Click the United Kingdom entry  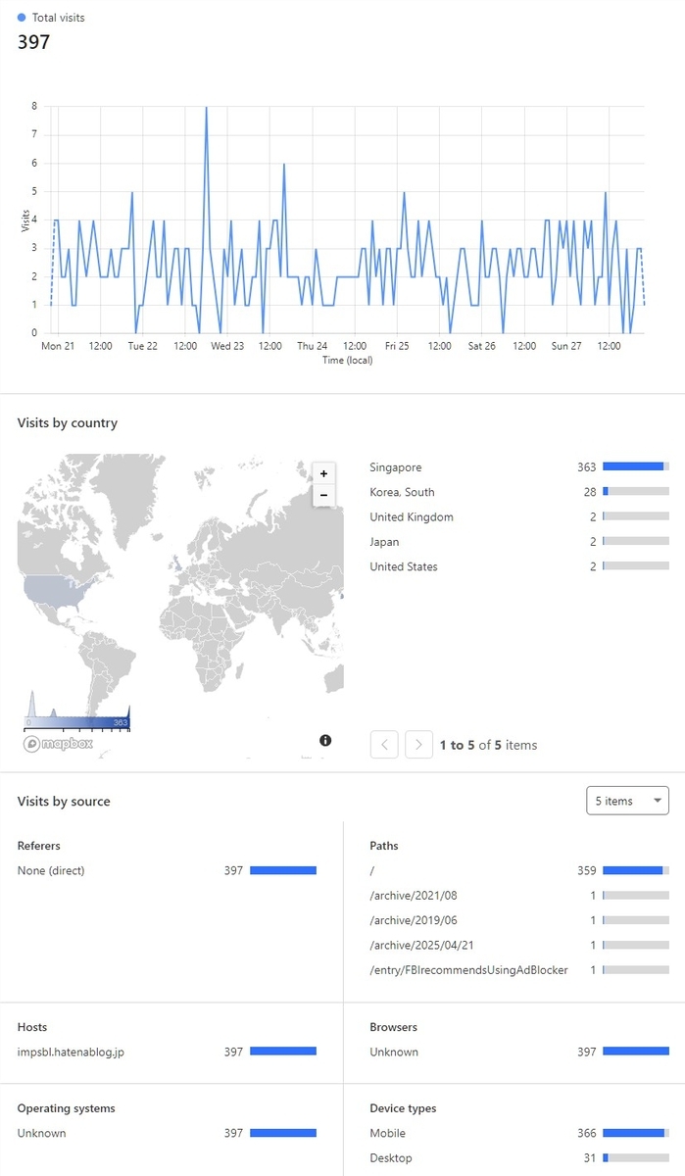click(519, 517)
